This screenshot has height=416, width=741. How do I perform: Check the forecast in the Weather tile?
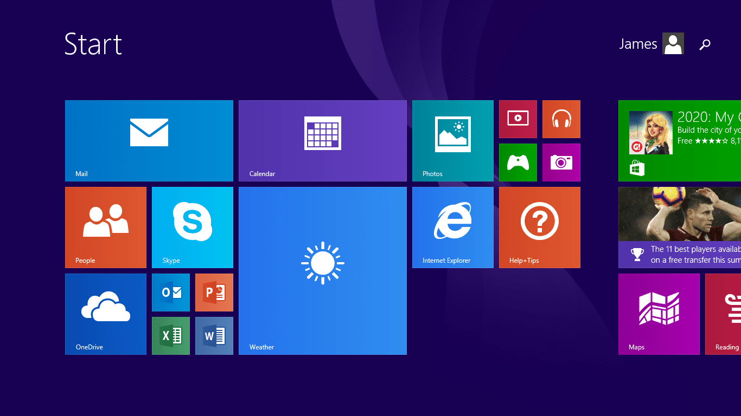coord(322,271)
